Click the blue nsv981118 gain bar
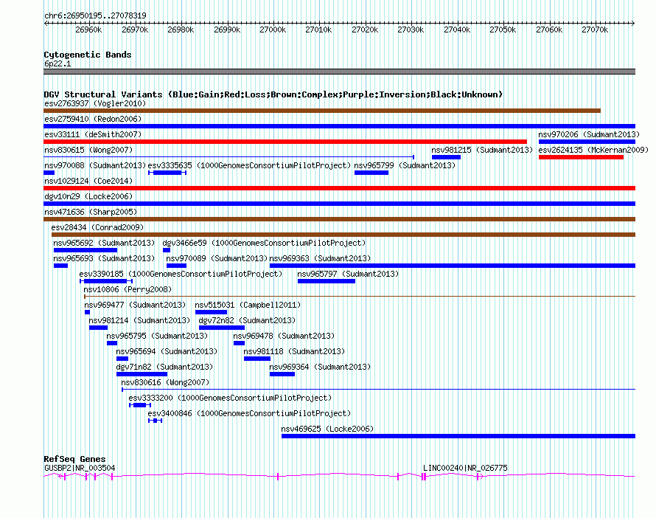 [x=257, y=359]
